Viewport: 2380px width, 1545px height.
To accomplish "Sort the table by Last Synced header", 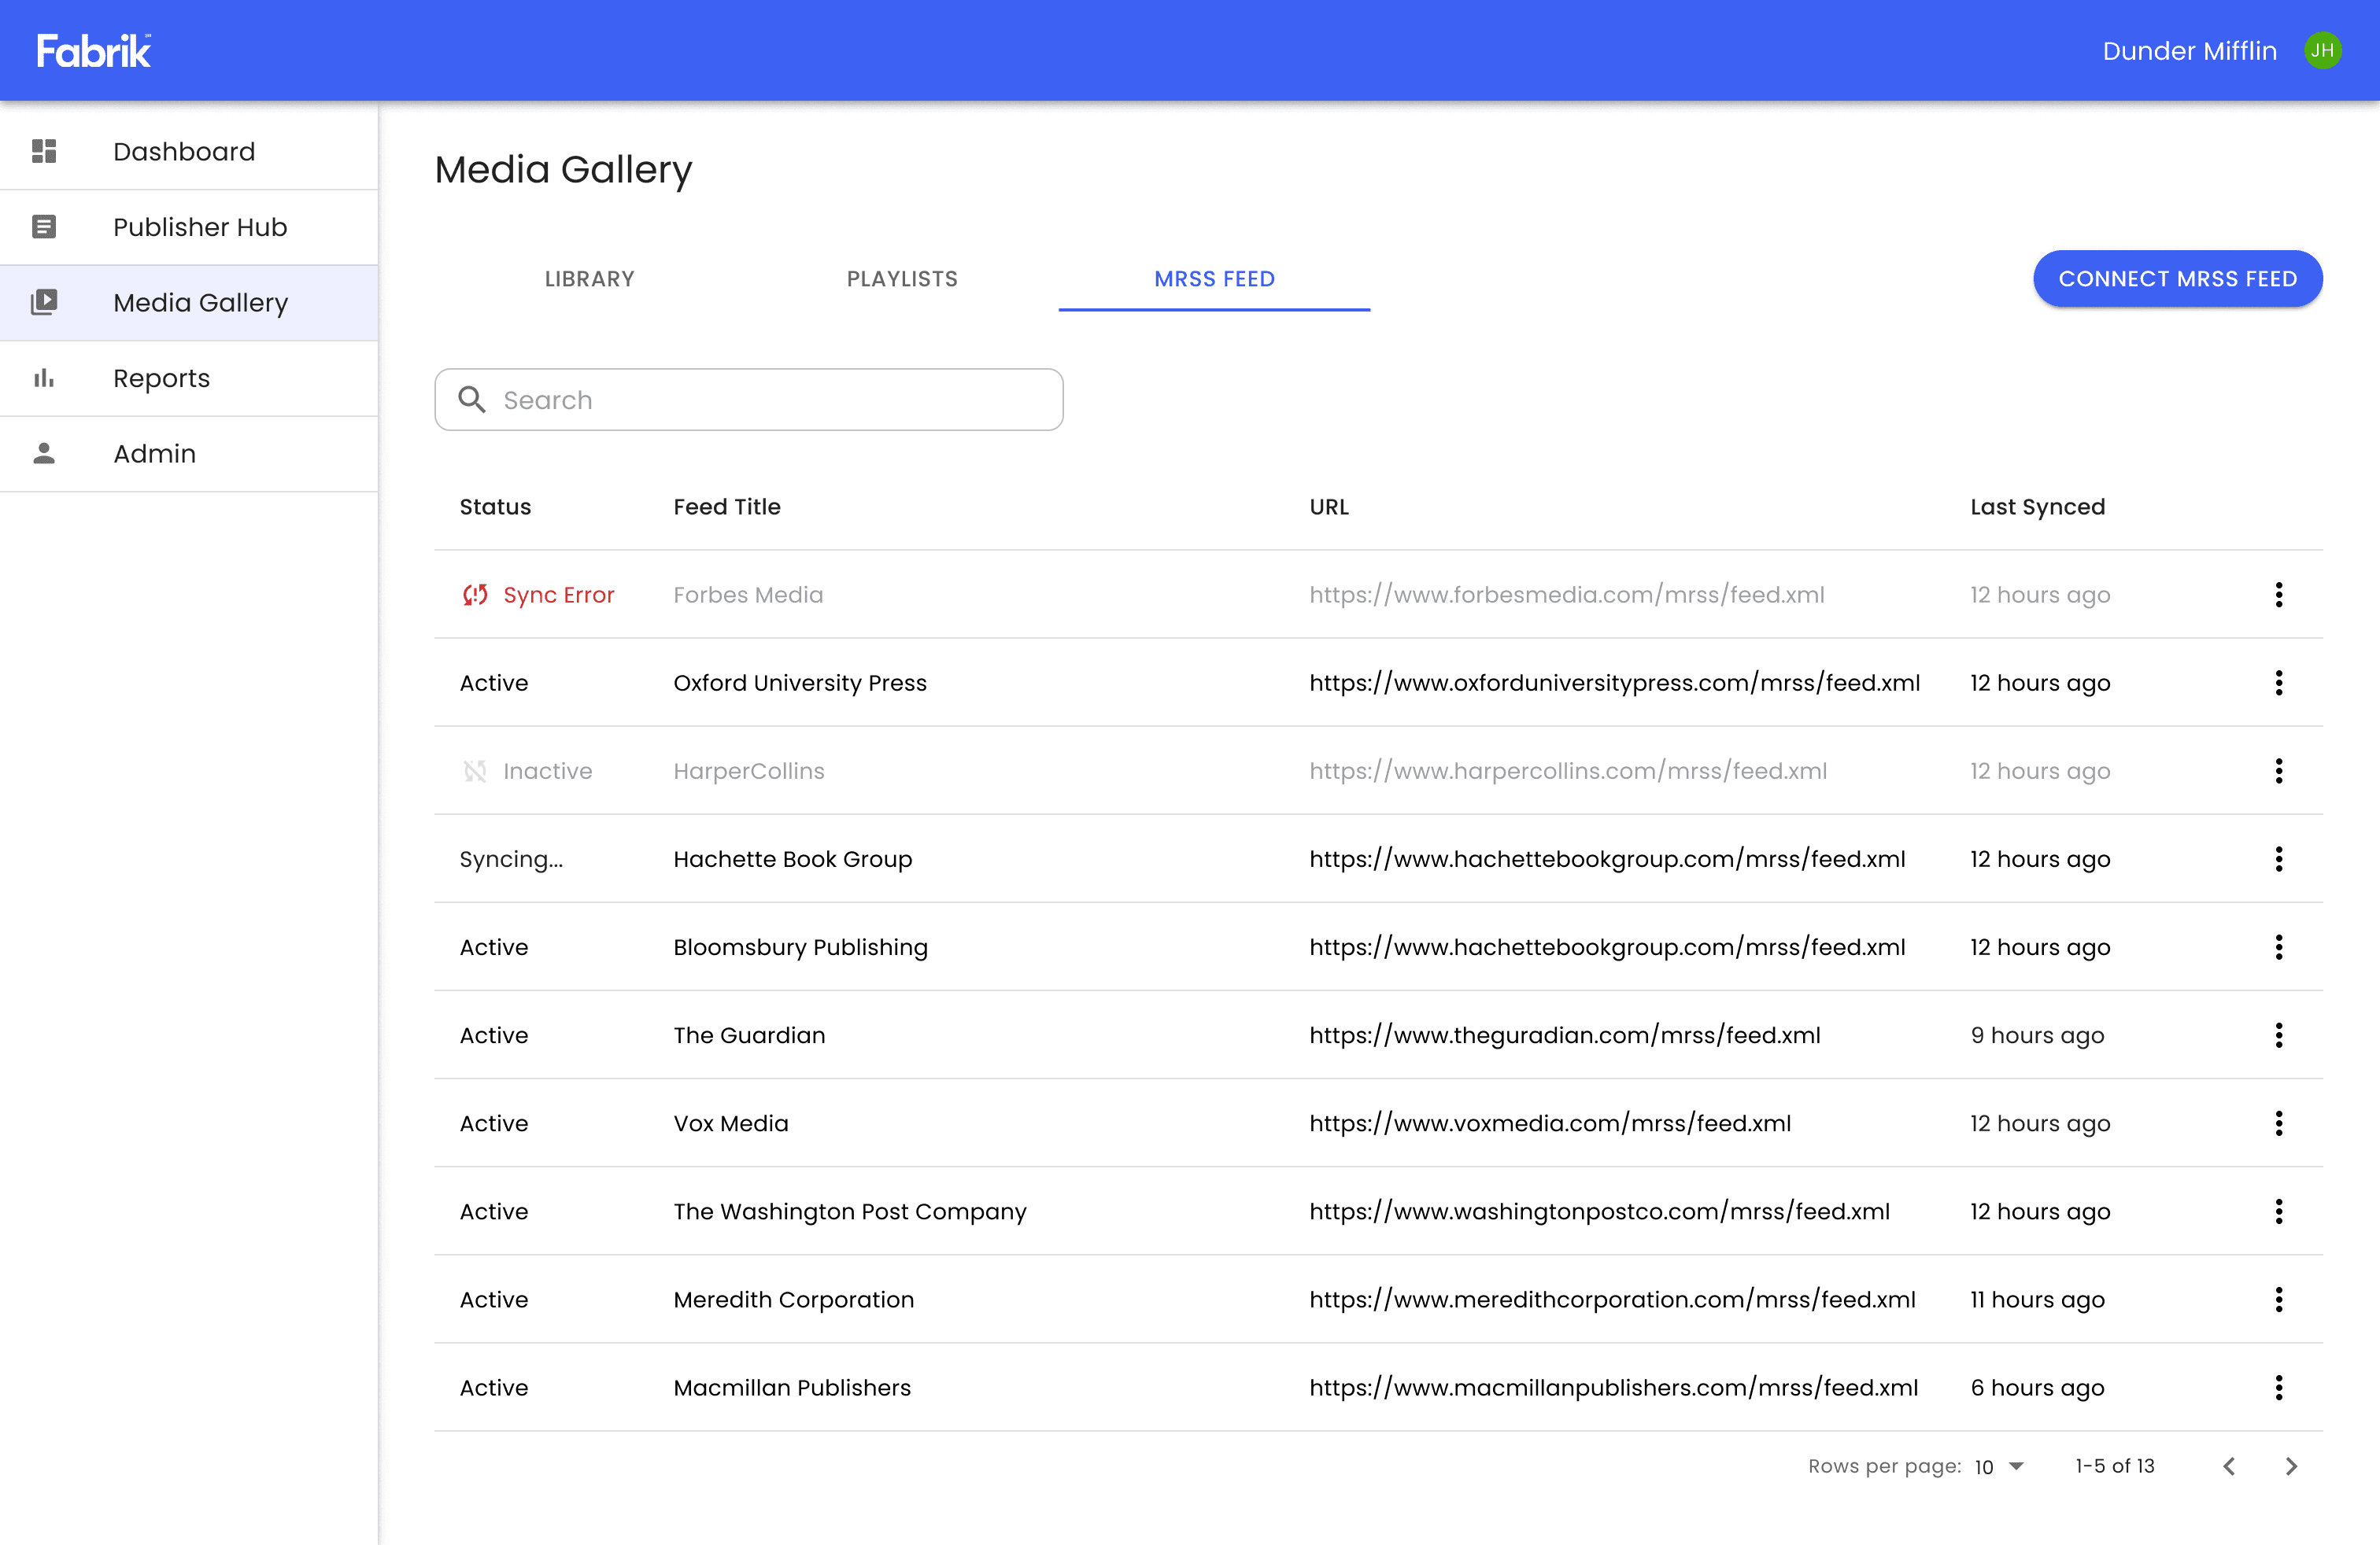I will (x=2037, y=507).
